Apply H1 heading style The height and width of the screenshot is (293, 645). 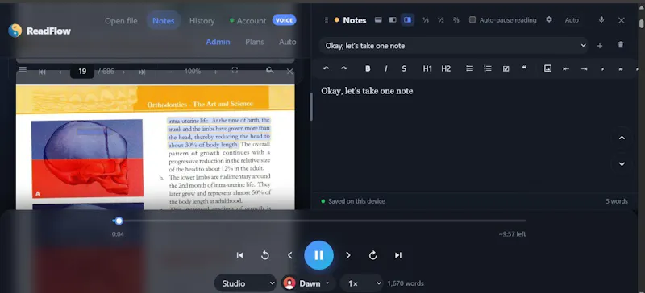click(x=427, y=68)
